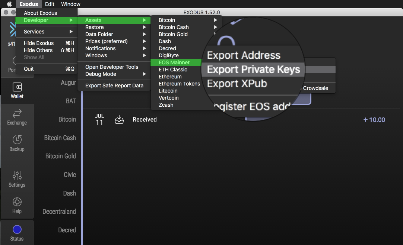Expand the Windows submenu
Screen dimensions: 403x245
click(x=114, y=55)
